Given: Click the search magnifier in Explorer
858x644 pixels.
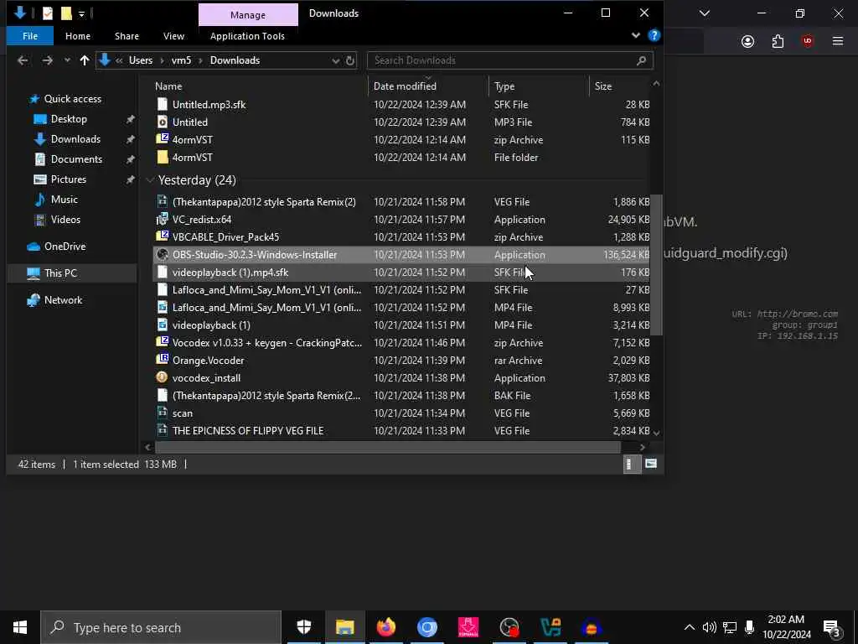Looking at the screenshot, I should pyautogui.click(x=641, y=60).
